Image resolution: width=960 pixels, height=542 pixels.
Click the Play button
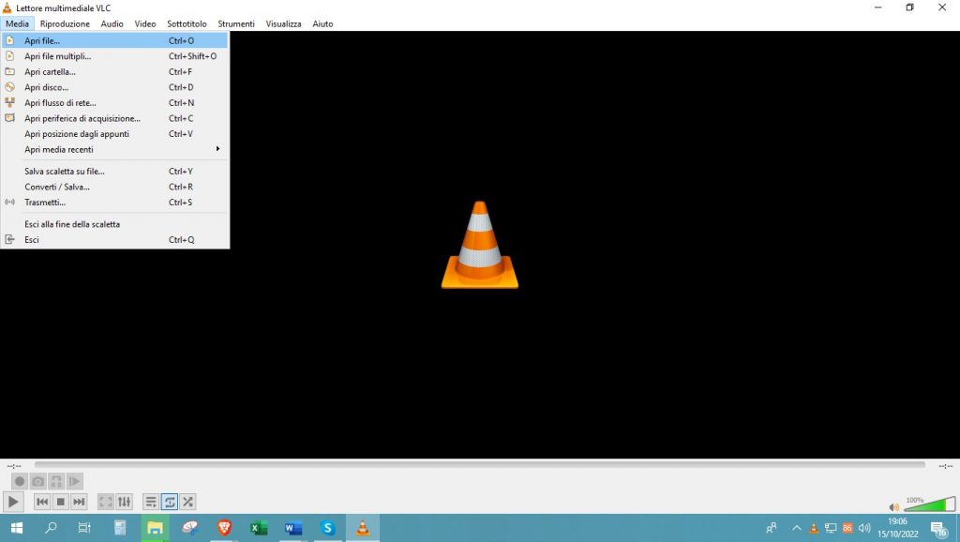tap(13, 502)
